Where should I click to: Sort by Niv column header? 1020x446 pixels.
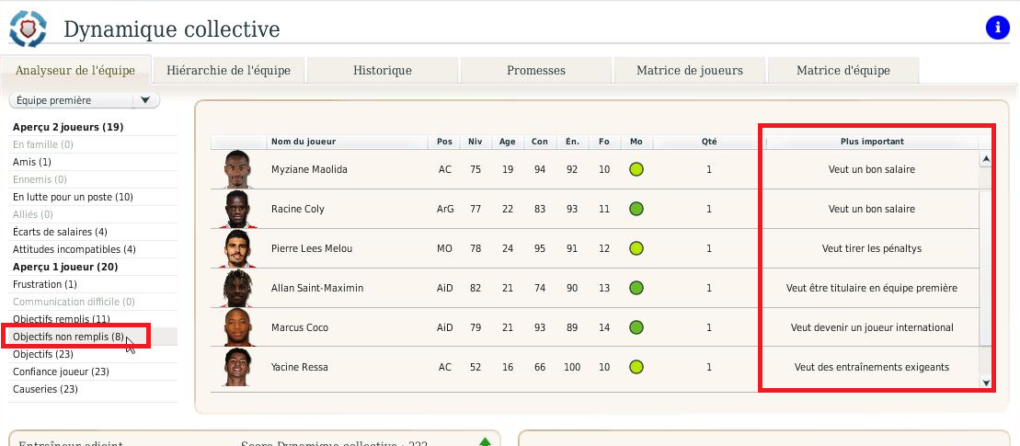(x=476, y=142)
